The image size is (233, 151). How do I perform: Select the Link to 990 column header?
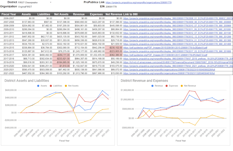click(x=130, y=14)
